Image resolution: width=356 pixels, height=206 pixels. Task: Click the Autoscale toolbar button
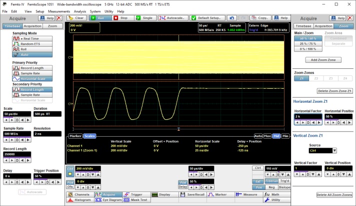point(173,18)
